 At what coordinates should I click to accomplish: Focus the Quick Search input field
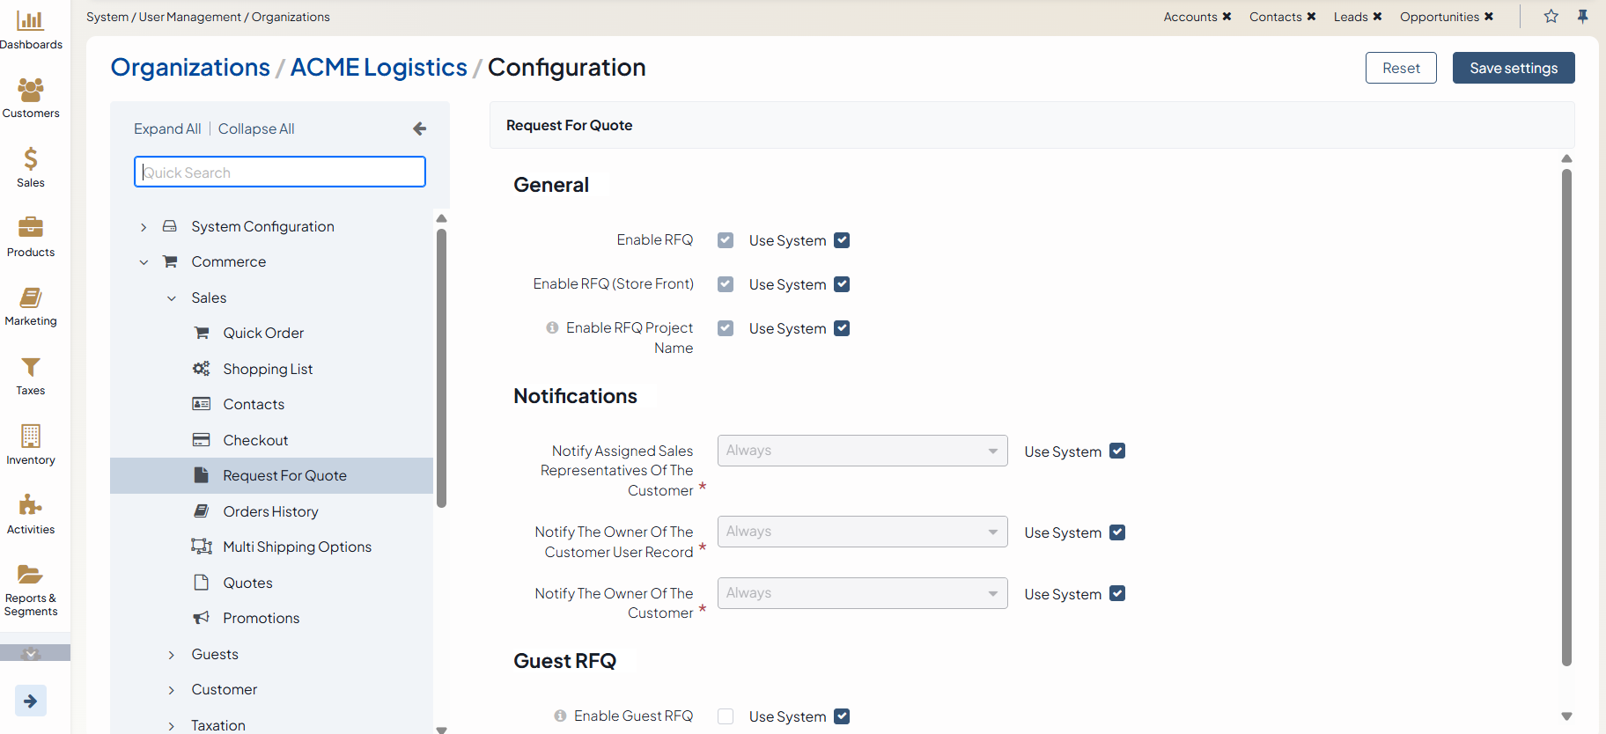click(280, 172)
